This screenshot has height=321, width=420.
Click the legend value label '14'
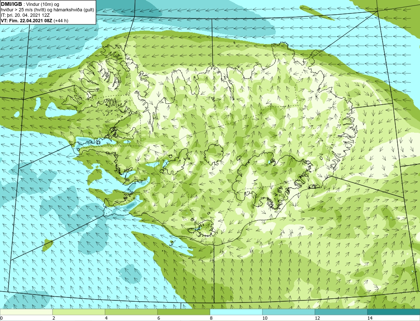point(370,318)
